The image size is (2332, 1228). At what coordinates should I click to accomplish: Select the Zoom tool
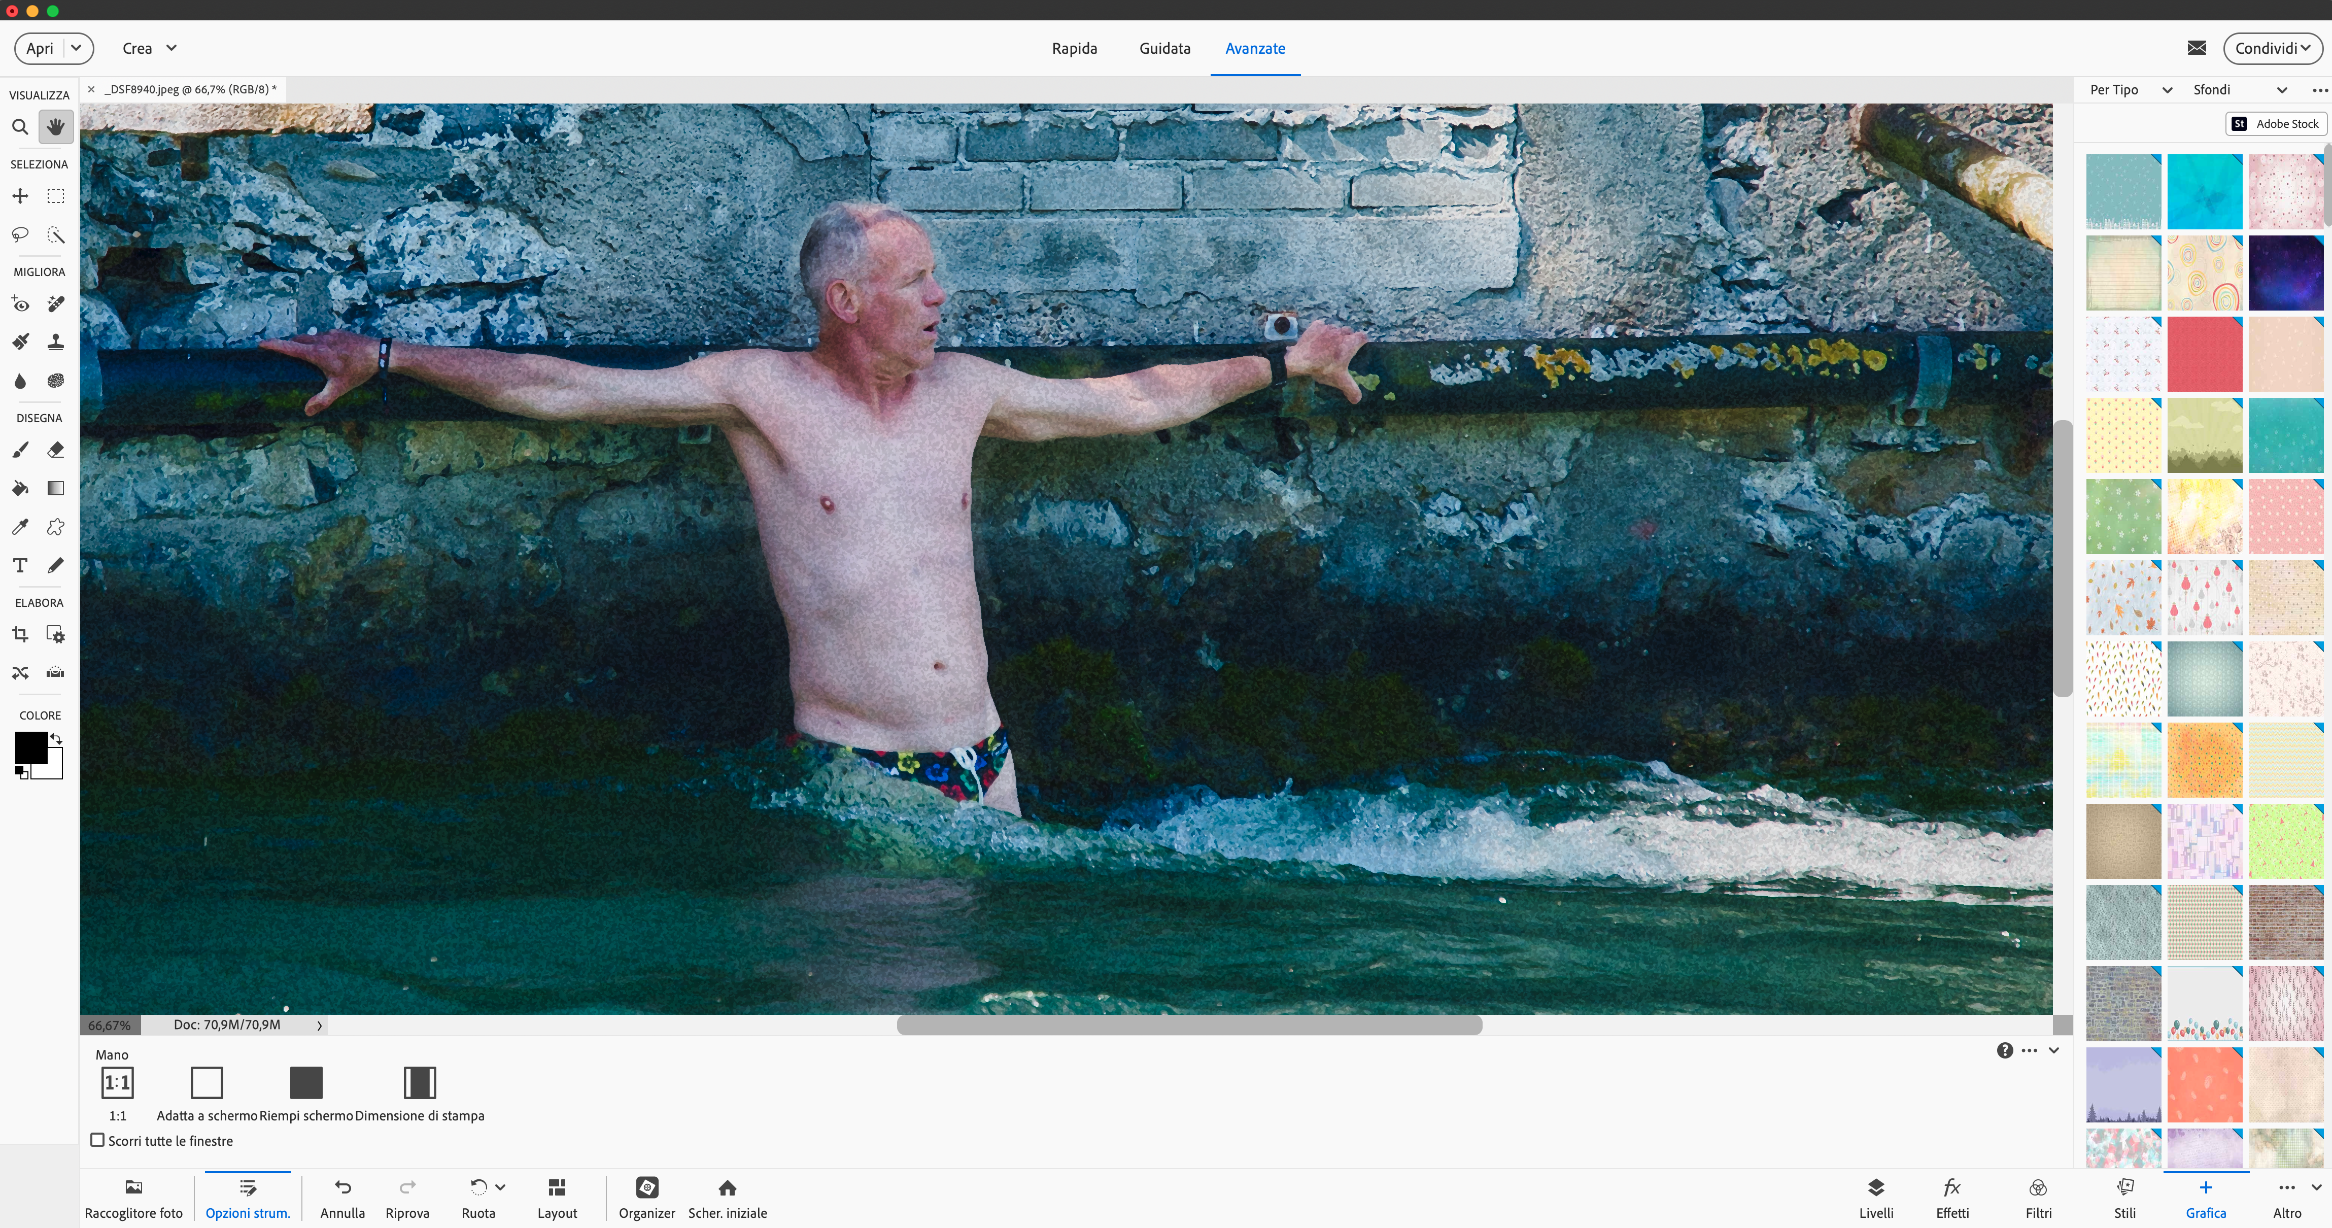[x=20, y=128]
